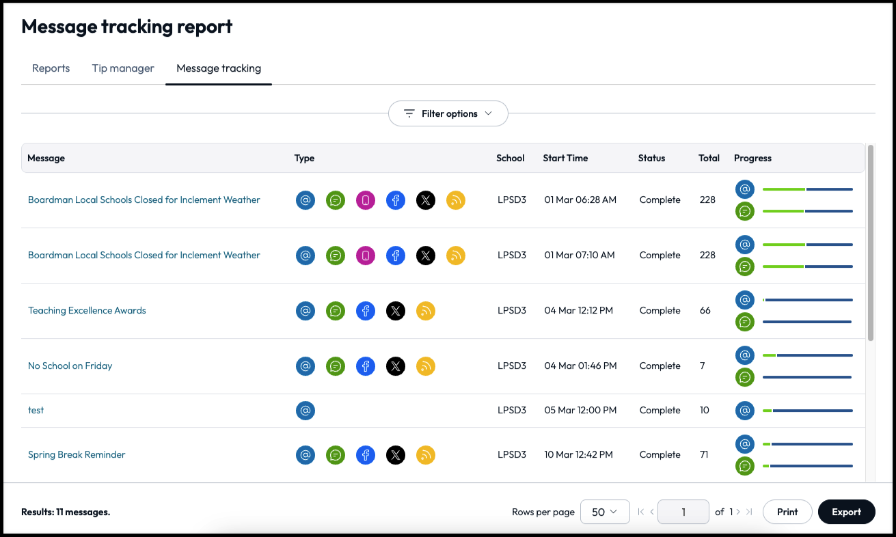The height and width of the screenshot is (537, 896).
Task: Open the Filter options dropdown
Action: pyautogui.click(x=448, y=113)
